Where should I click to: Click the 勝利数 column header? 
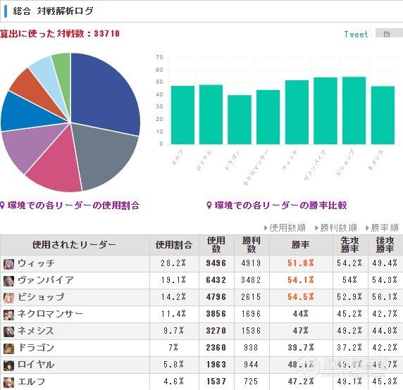click(252, 245)
